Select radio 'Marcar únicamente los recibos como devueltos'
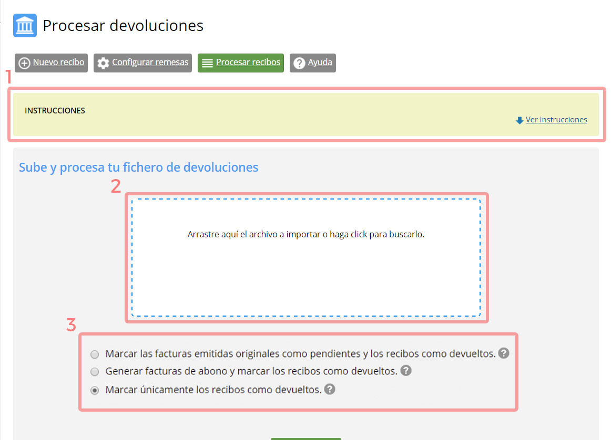The height and width of the screenshot is (440, 611). [x=95, y=390]
